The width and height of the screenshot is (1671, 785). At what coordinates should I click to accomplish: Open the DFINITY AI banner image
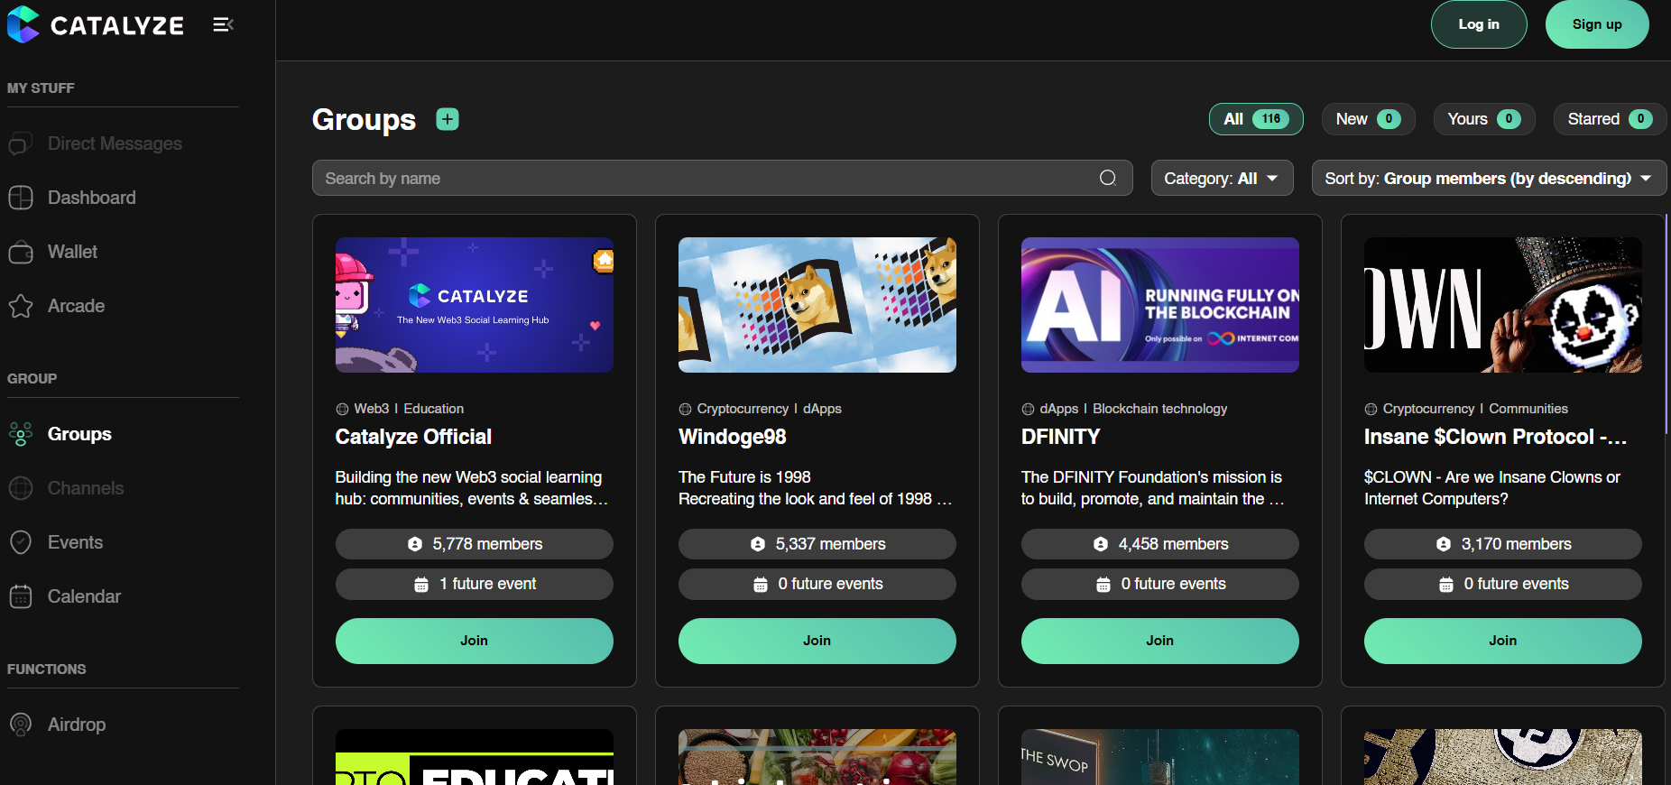[1160, 305]
